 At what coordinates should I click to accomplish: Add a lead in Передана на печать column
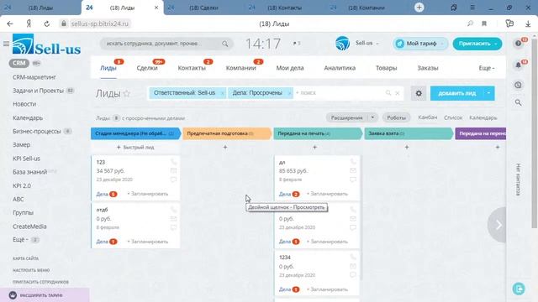[x=314, y=148]
